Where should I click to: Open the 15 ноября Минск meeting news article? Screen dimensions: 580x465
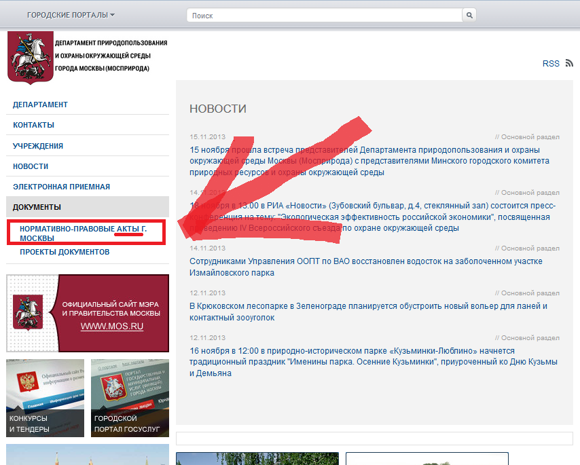(x=369, y=161)
